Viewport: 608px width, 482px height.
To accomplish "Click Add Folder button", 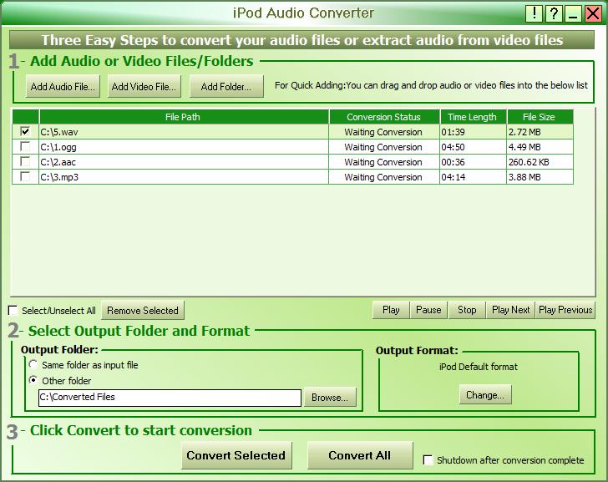I will 226,87.
